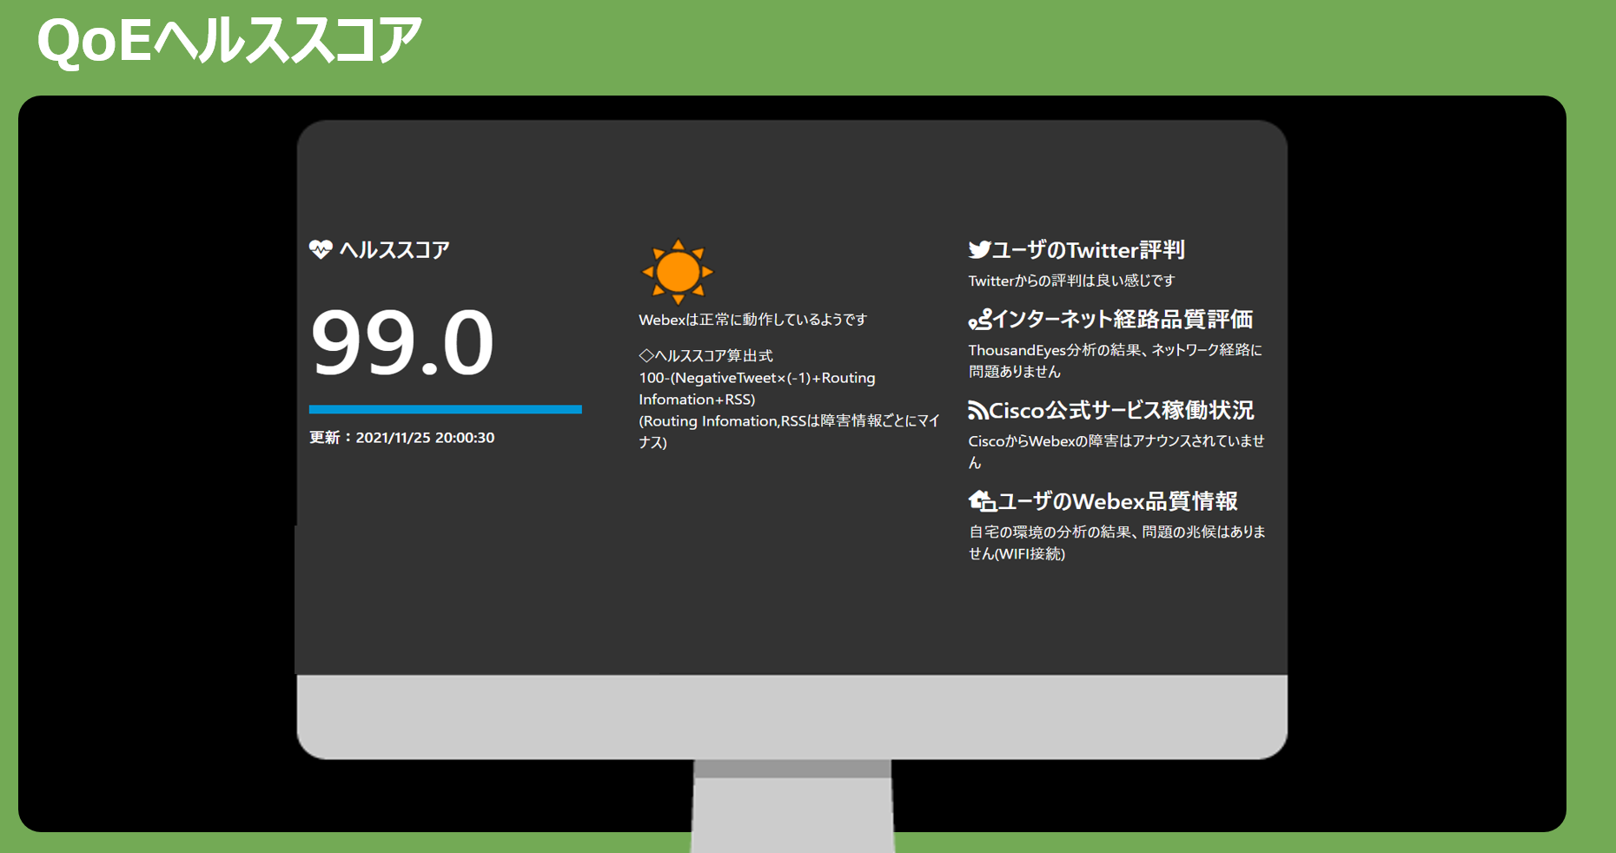Screen dimensions: 1616x853
Task: Click the ThousandEyes分析の結果 description text
Action: coord(1116,360)
